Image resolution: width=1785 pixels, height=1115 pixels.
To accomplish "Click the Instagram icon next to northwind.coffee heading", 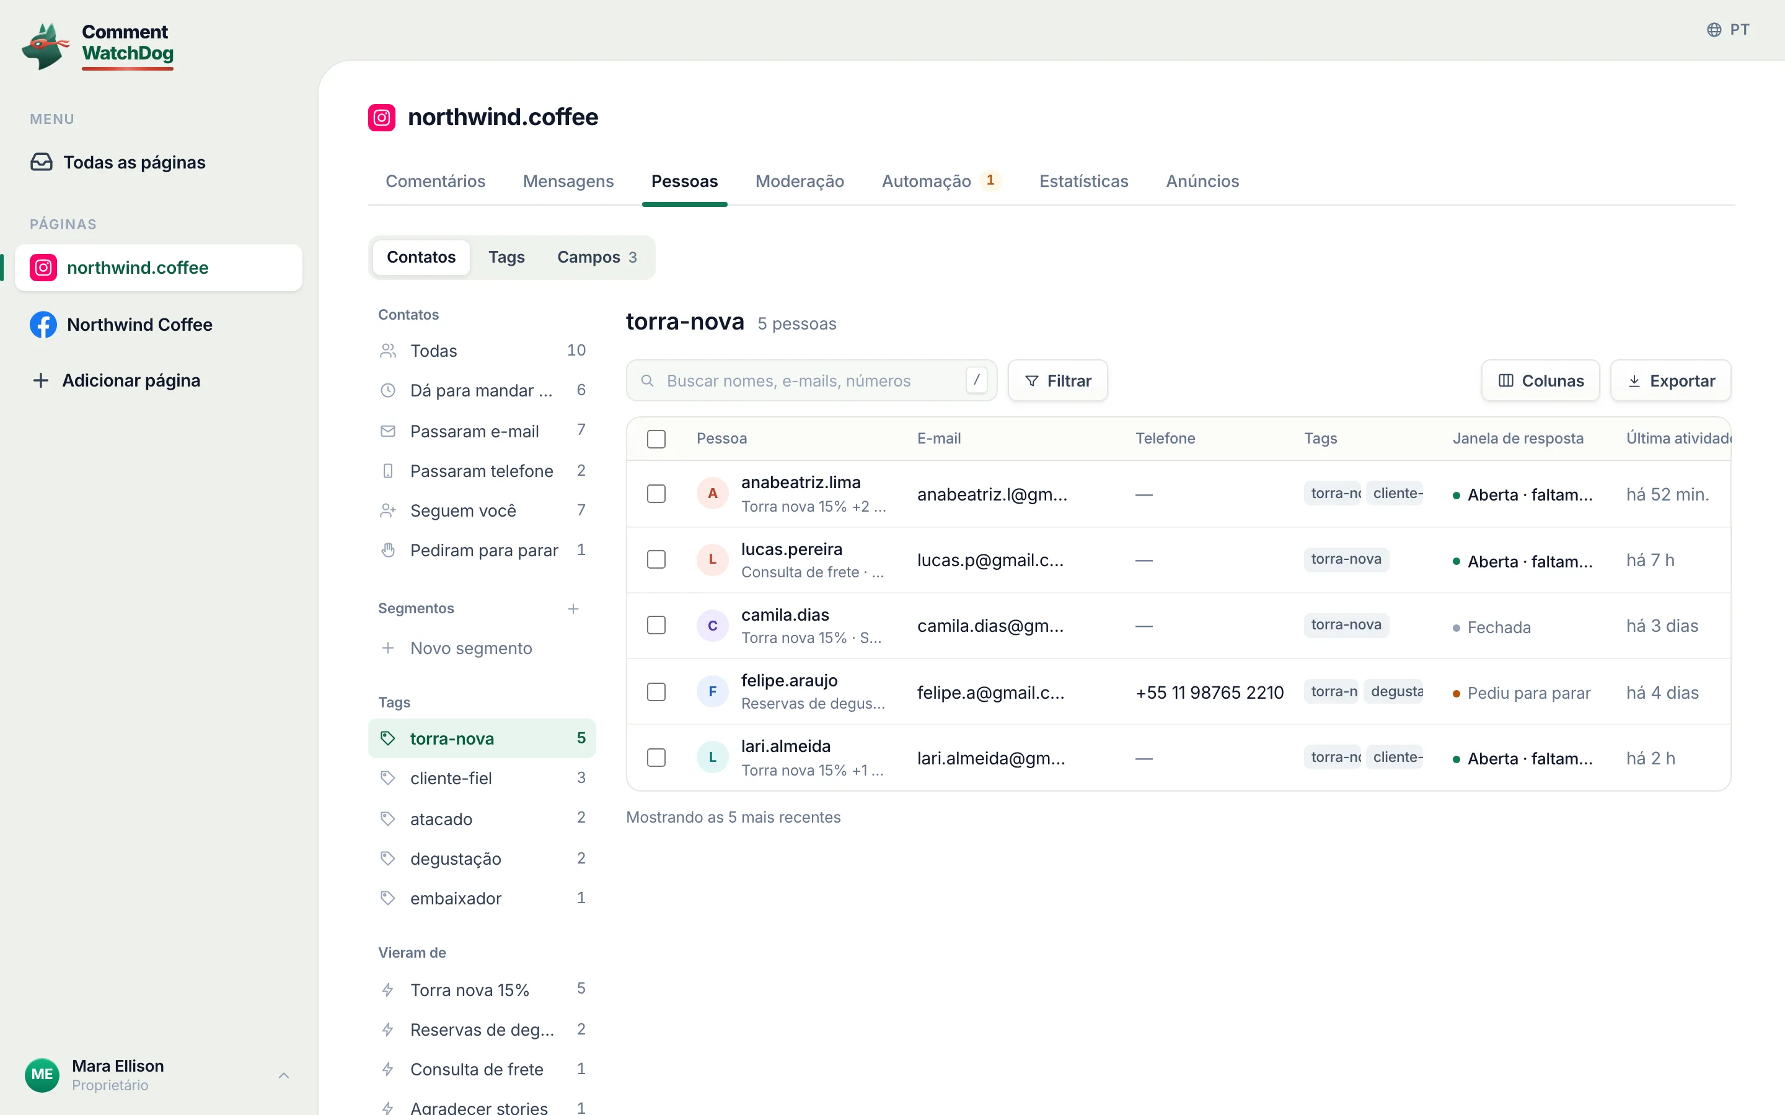I will pos(381,117).
